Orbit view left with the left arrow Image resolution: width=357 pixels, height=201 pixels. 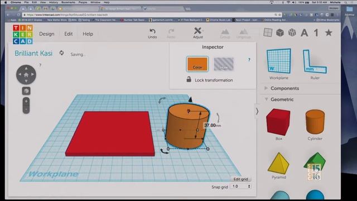(x=20, y=74)
